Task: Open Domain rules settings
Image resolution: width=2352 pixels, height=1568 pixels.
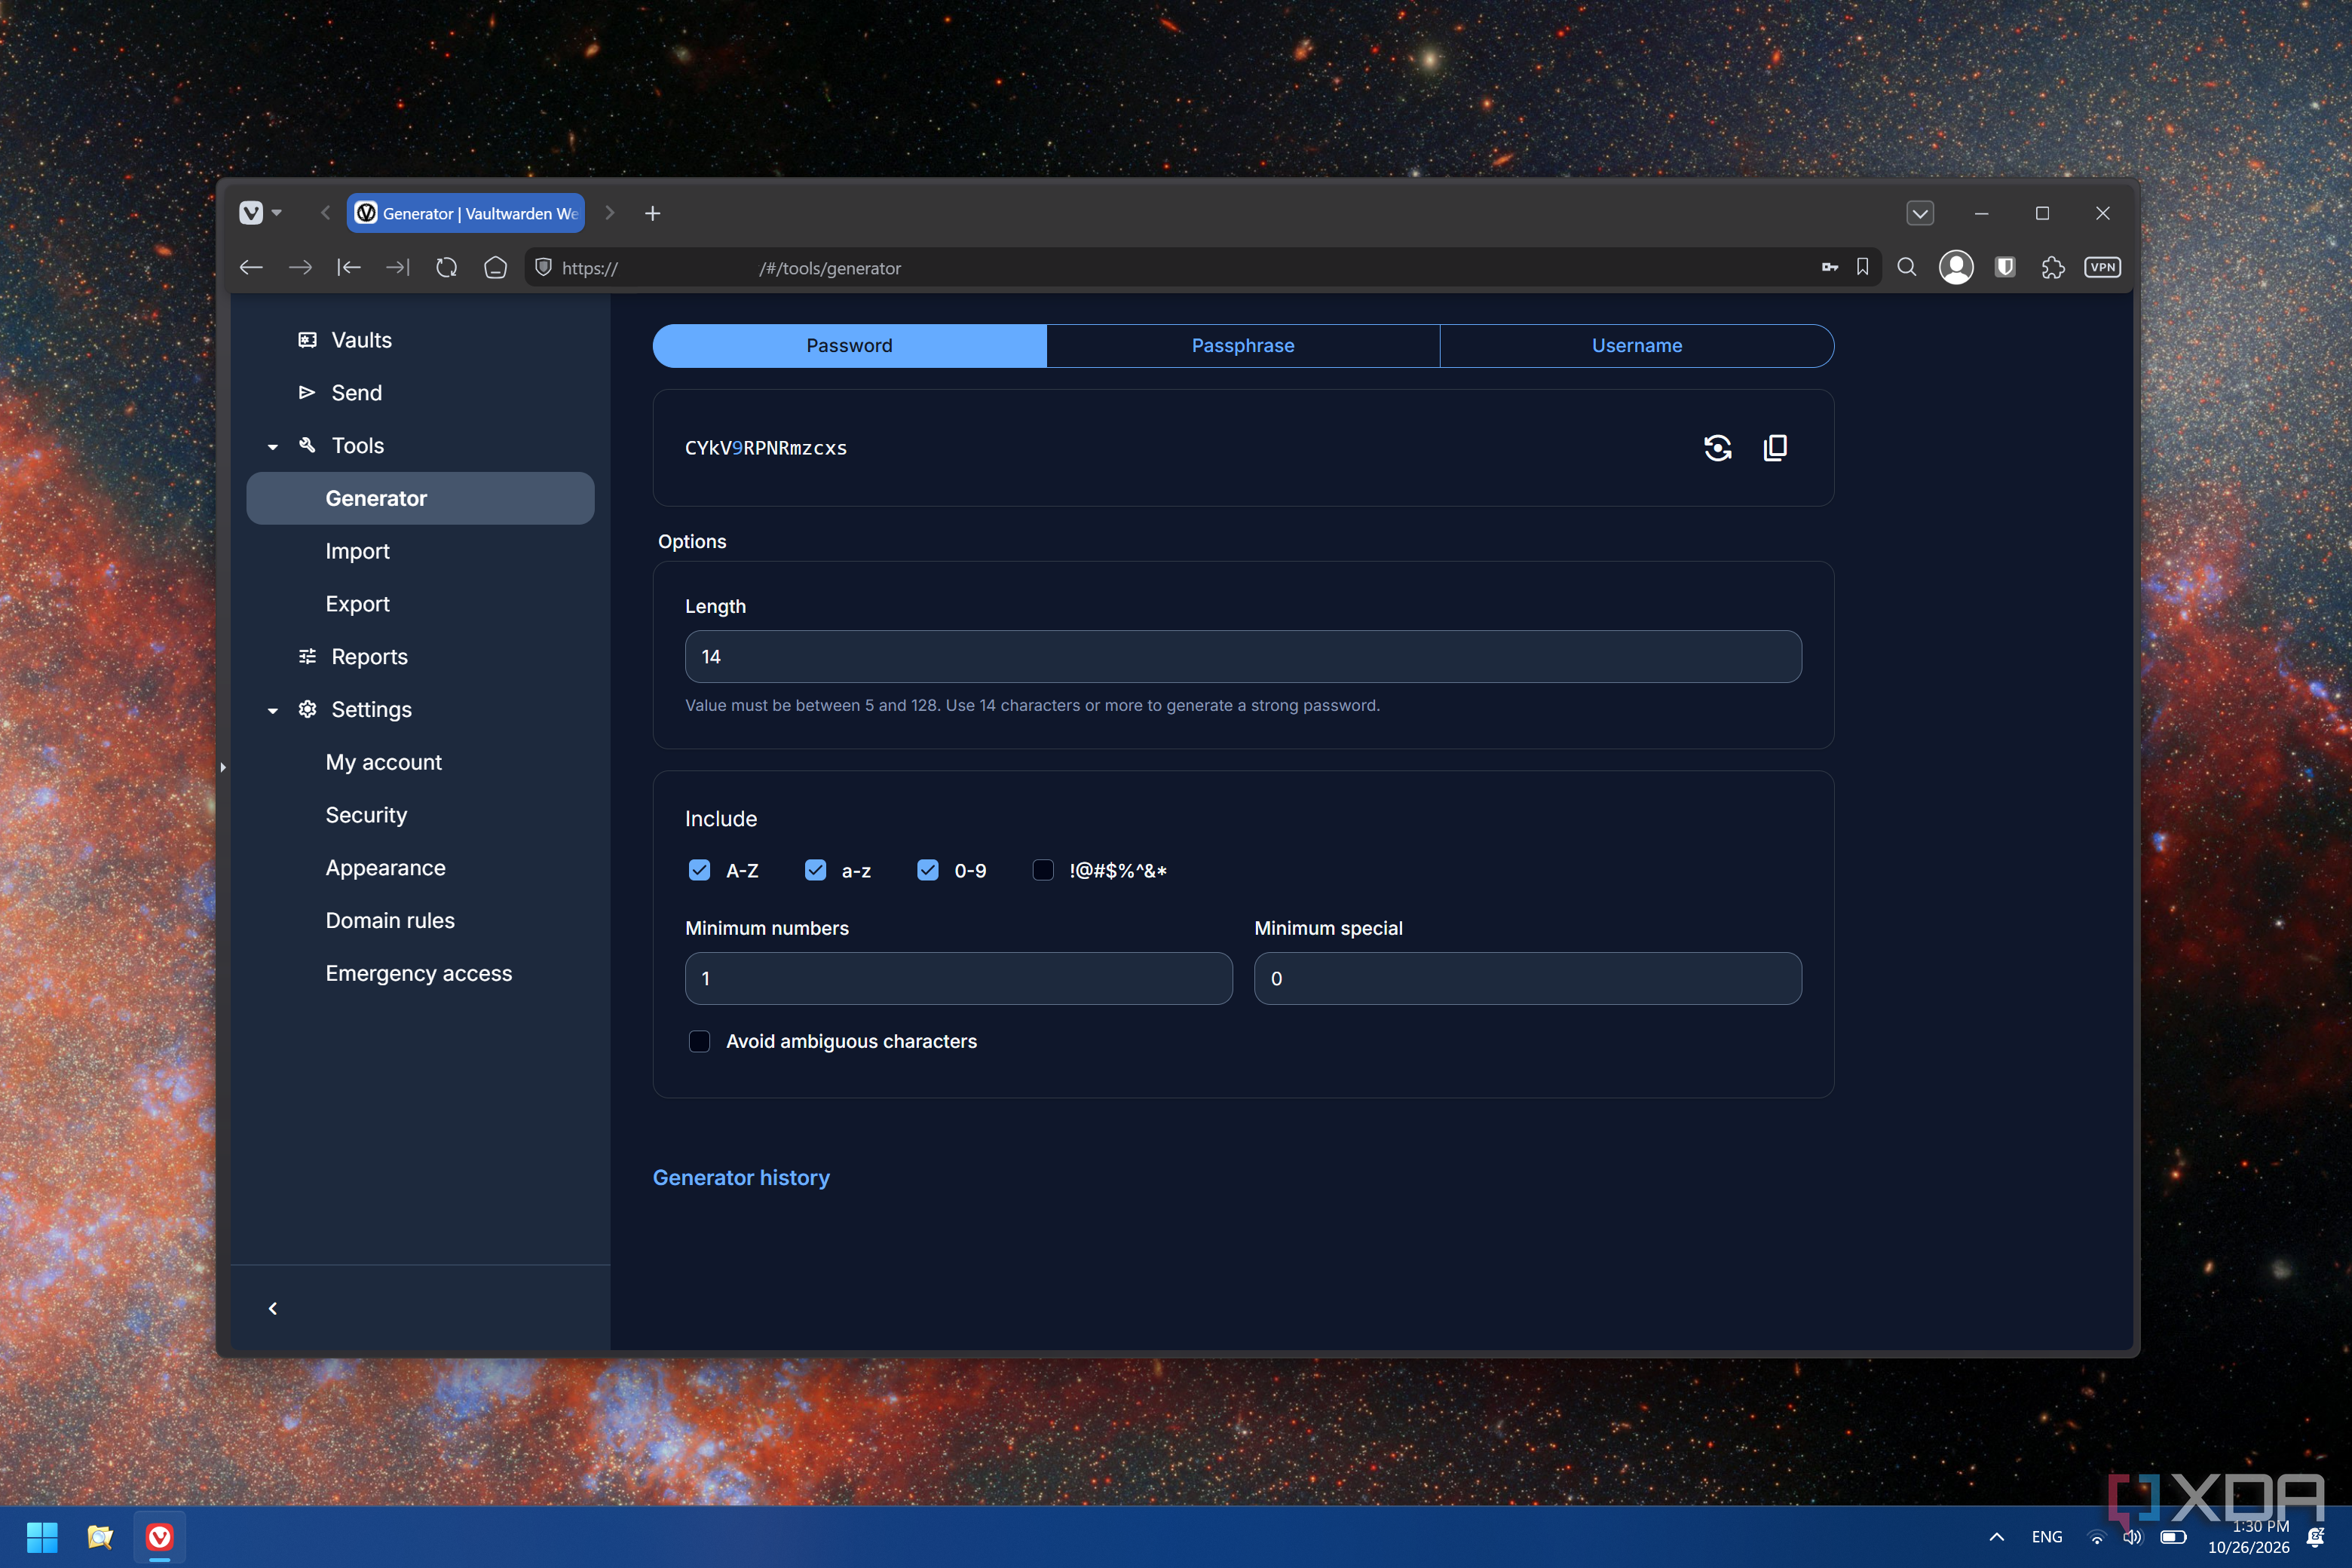Action: pyautogui.click(x=390, y=921)
